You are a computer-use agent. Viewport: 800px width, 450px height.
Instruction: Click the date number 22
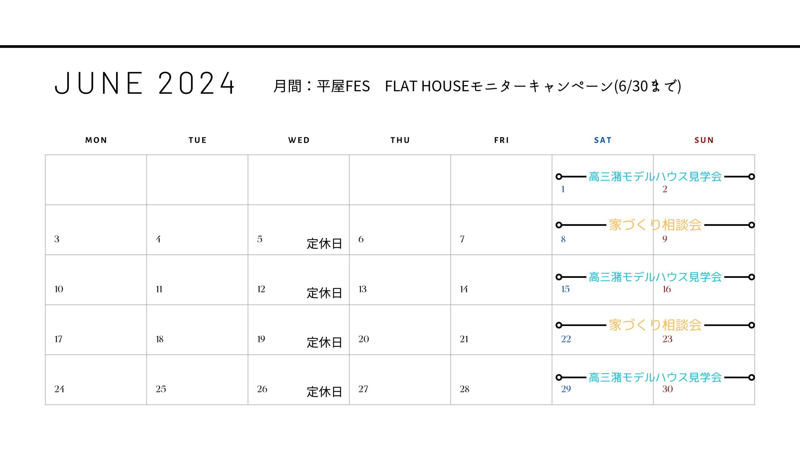(566, 339)
